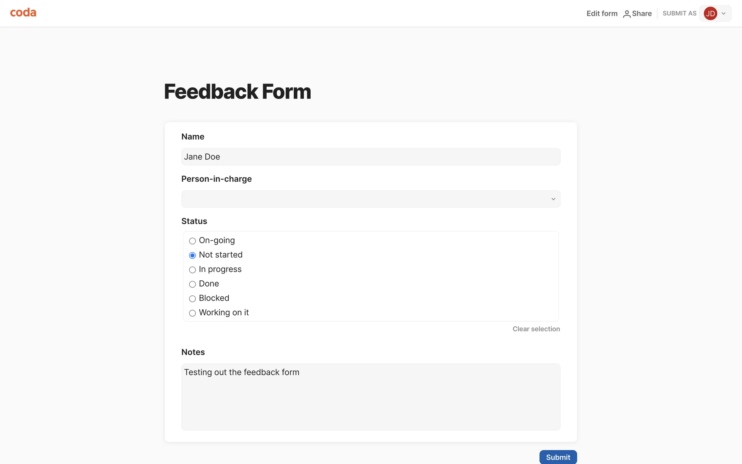The image size is (742, 464).
Task: Click the Person-in-charge dropdown arrow
Action: [x=553, y=199]
